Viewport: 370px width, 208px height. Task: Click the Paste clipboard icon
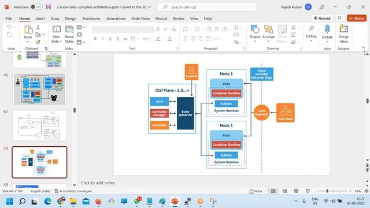click(x=28, y=30)
